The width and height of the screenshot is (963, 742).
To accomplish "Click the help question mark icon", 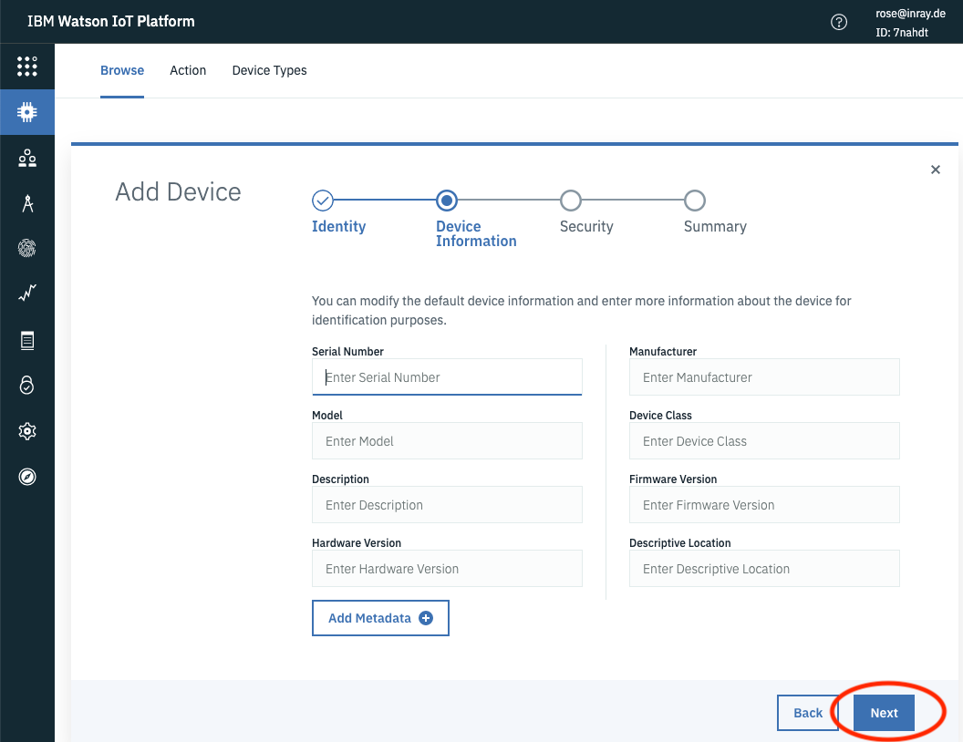I will (x=839, y=22).
